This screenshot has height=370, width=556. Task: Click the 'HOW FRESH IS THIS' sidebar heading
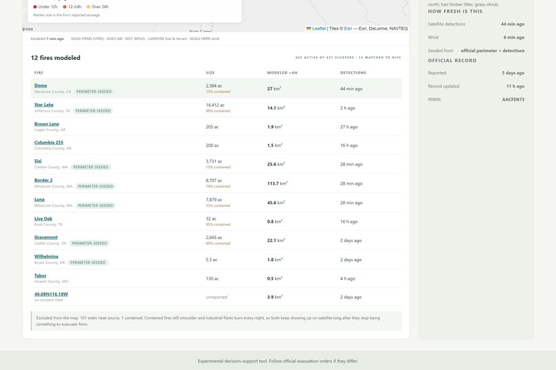click(455, 11)
